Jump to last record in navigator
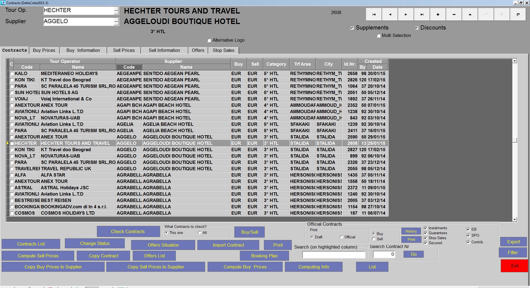 coord(422,14)
